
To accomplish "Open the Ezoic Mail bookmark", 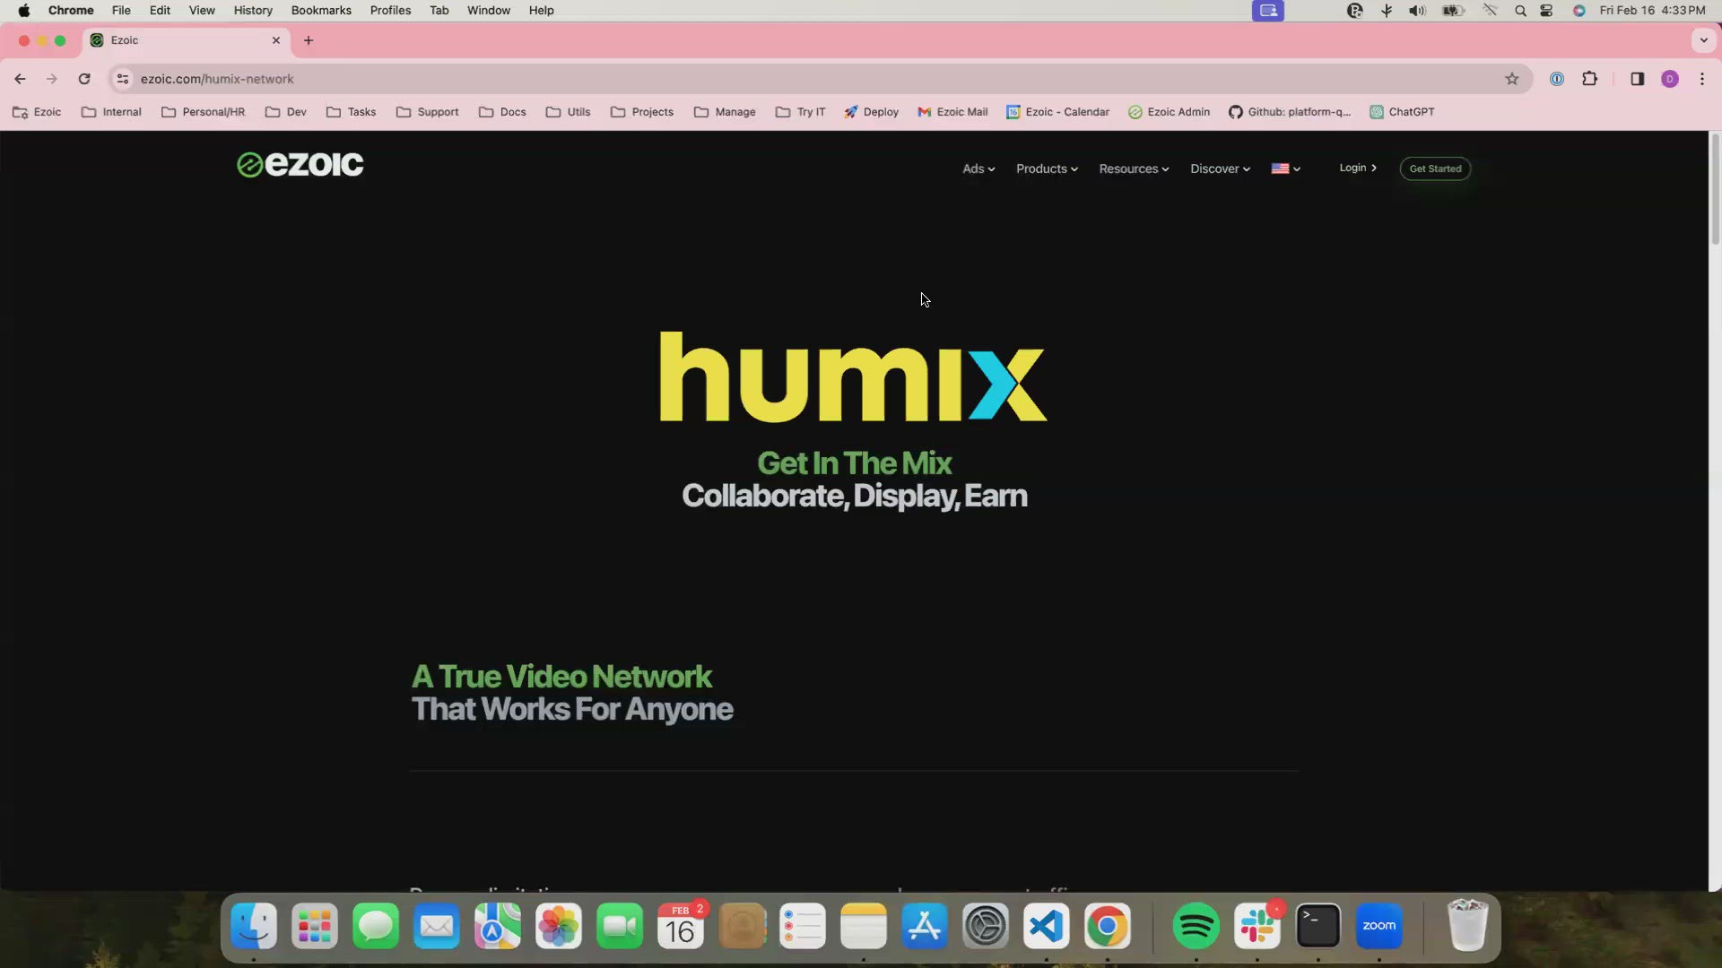I will pyautogui.click(x=952, y=111).
